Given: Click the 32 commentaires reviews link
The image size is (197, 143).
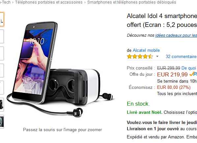Looking at the screenshot, I should 181,56.
